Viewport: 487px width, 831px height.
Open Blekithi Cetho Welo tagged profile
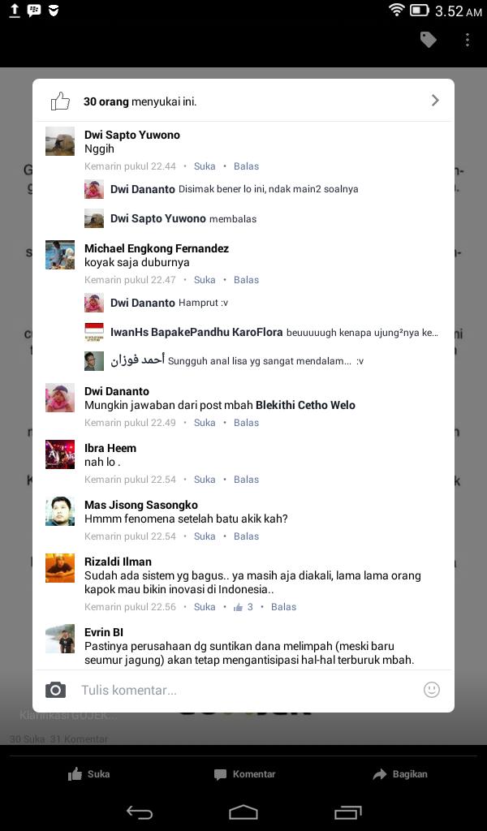(x=305, y=405)
